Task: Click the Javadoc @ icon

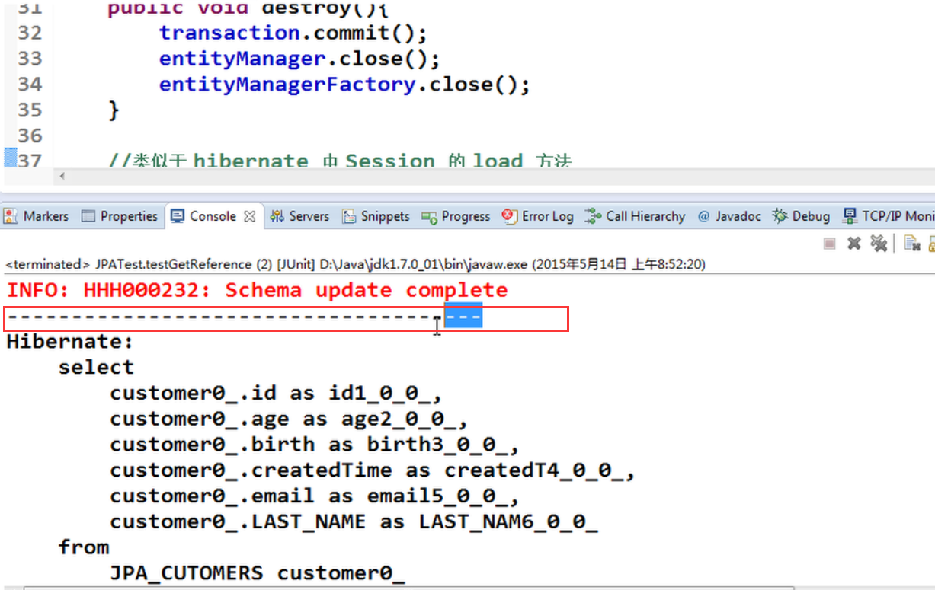Action: pos(703,216)
